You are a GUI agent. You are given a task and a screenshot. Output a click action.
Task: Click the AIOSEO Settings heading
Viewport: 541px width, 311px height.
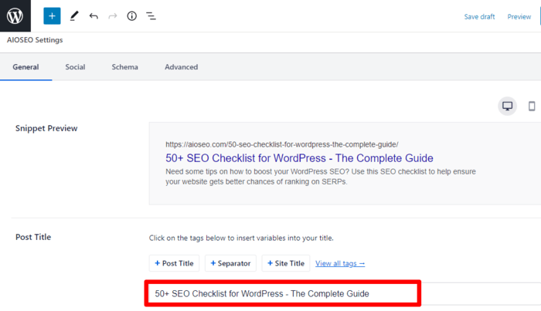pos(35,40)
